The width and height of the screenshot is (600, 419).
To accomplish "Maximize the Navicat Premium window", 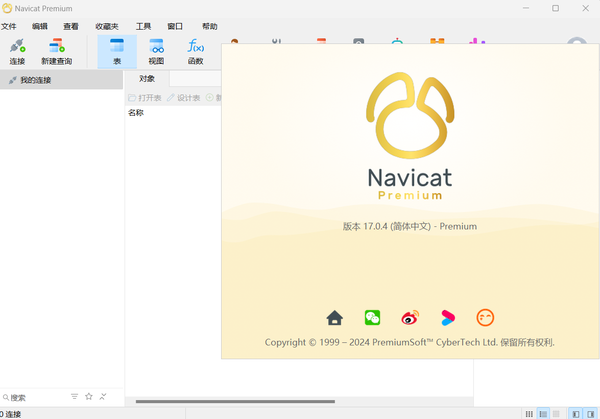I will 556,8.
